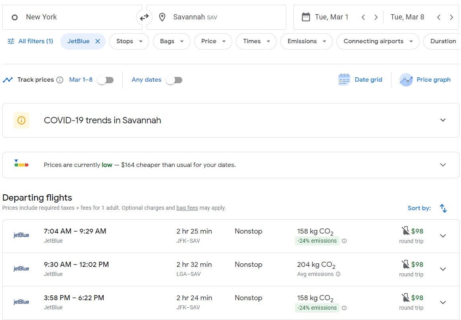Open the calendar icon by Tue, Mar 1
This screenshot has height=320, width=461.
pos(306,17)
